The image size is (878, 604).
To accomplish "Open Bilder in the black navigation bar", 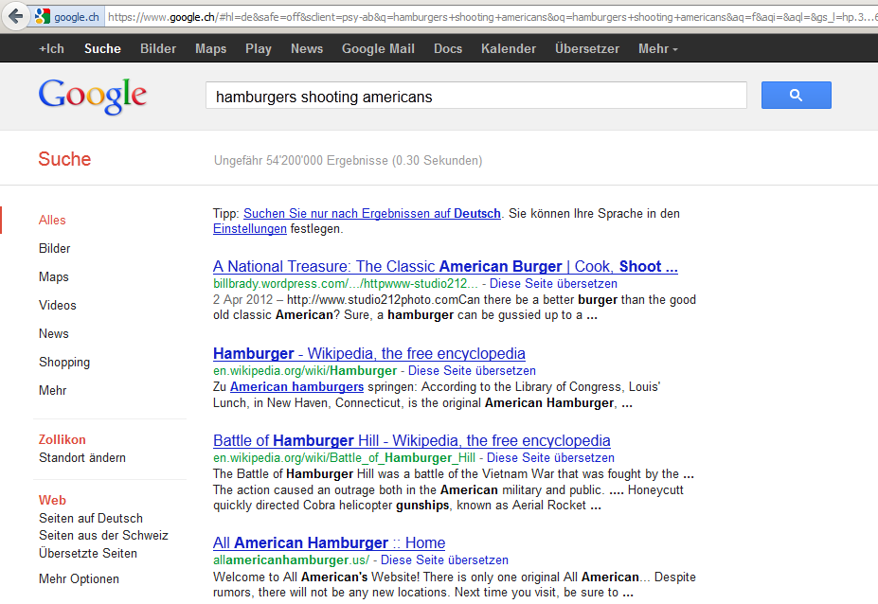I will click(x=158, y=48).
